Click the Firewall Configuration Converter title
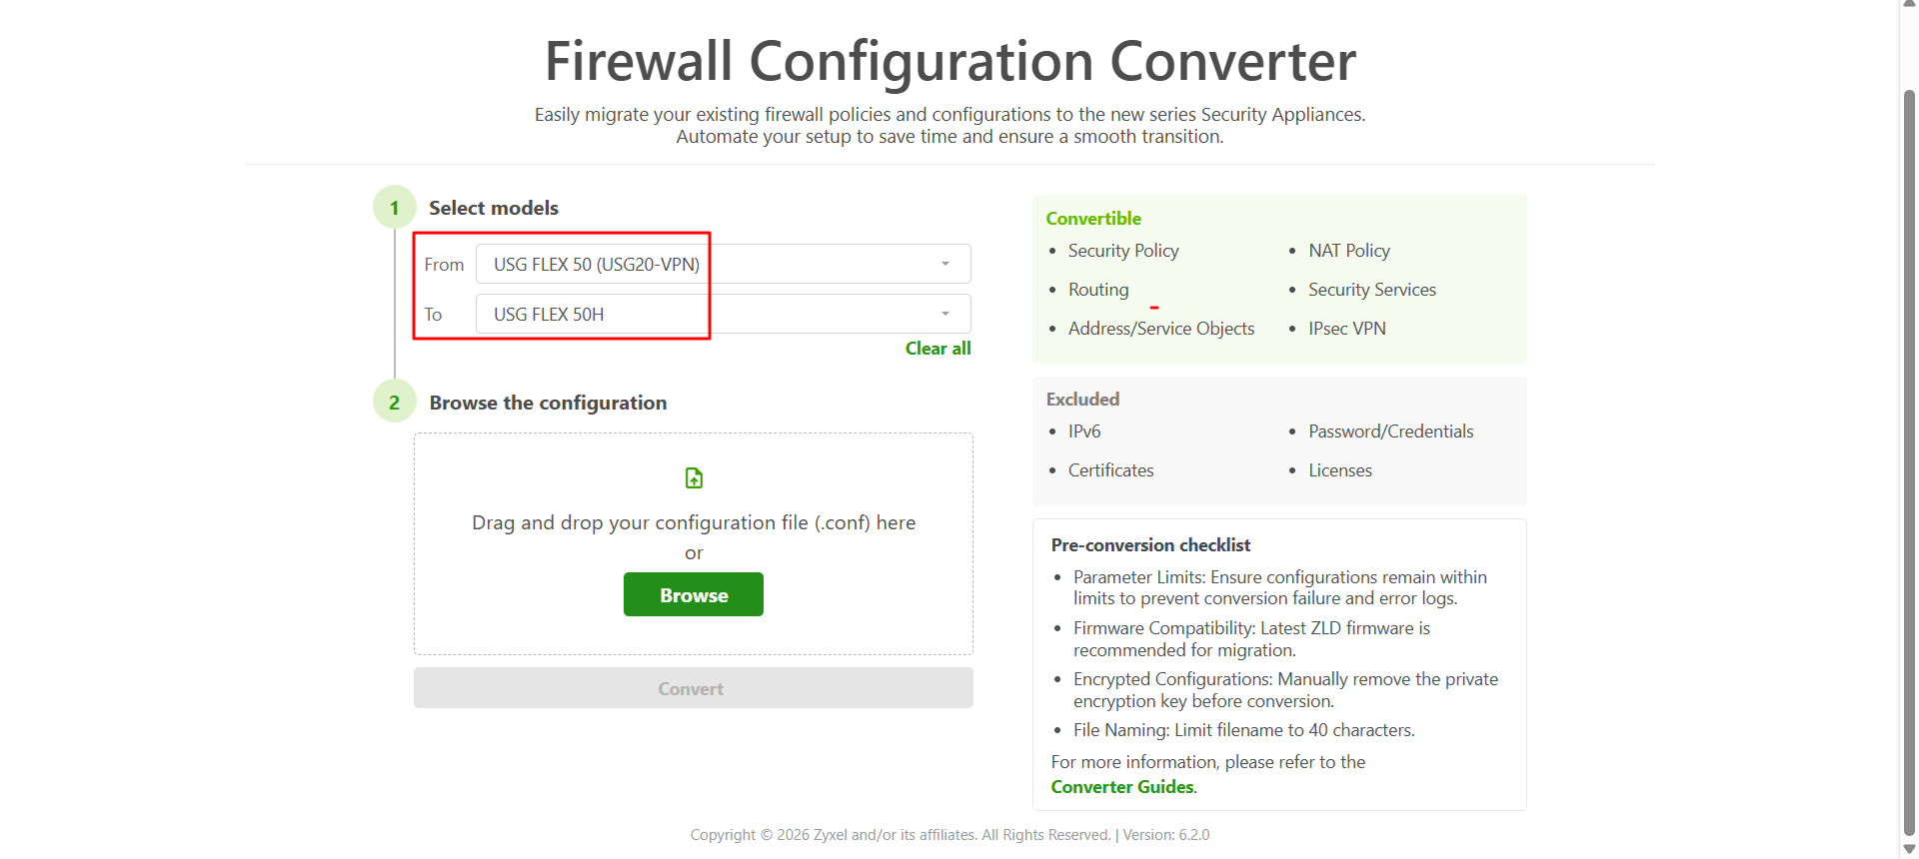Image resolution: width=1919 pixels, height=859 pixels. (x=950, y=61)
